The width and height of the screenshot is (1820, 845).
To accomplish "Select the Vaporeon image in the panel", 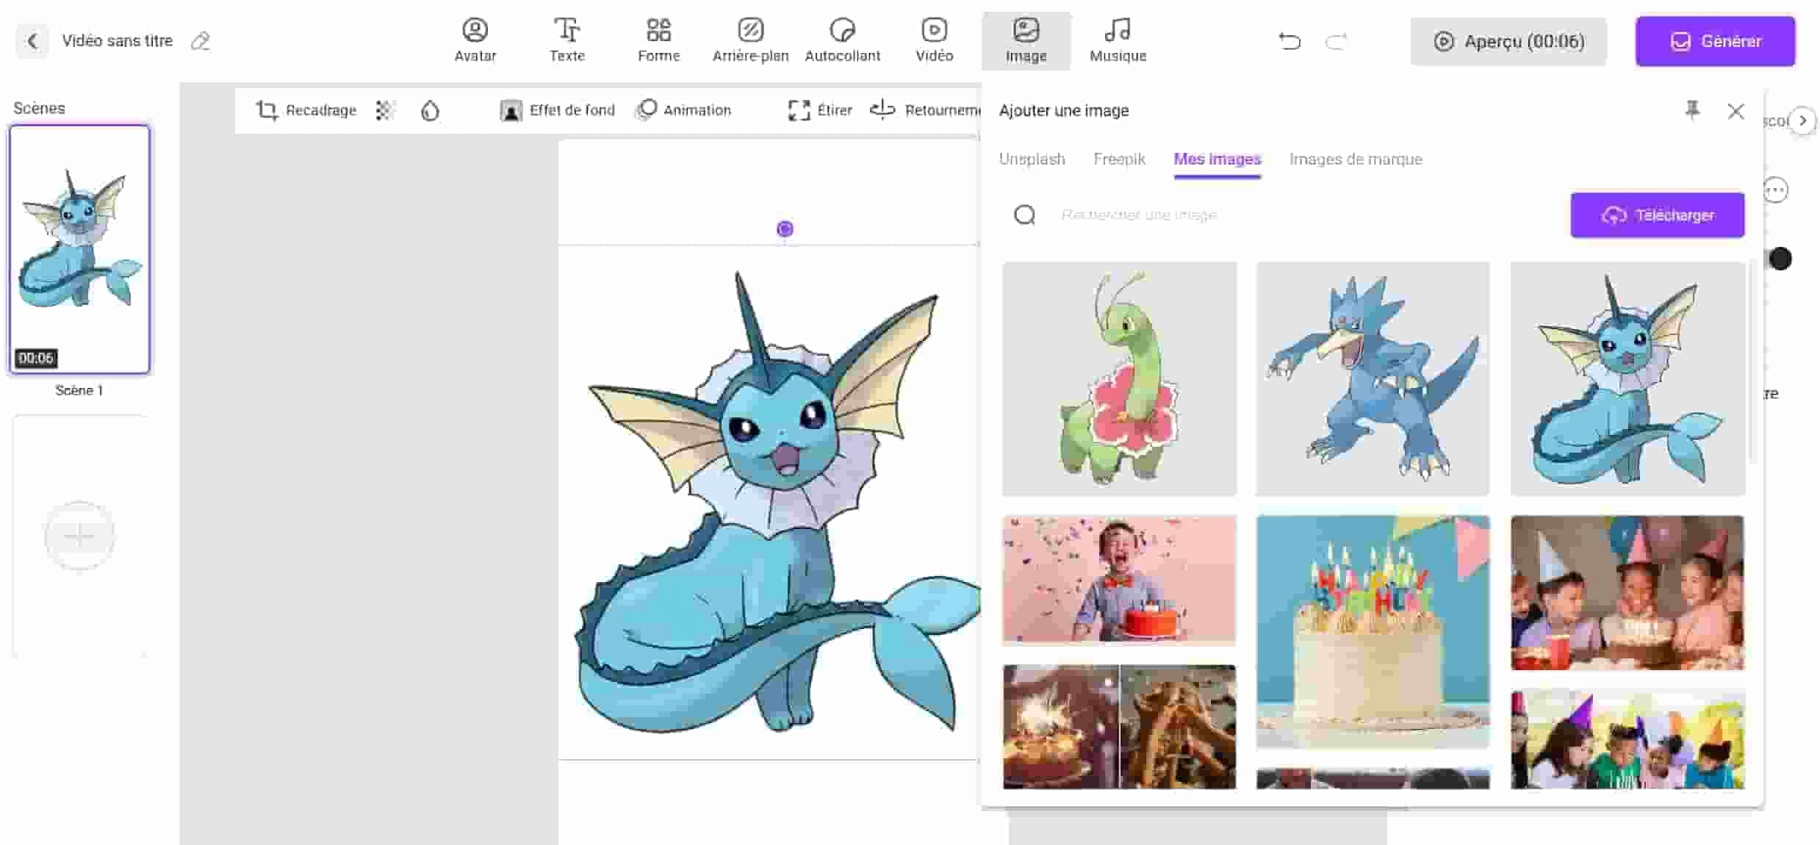I will point(1627,378).
